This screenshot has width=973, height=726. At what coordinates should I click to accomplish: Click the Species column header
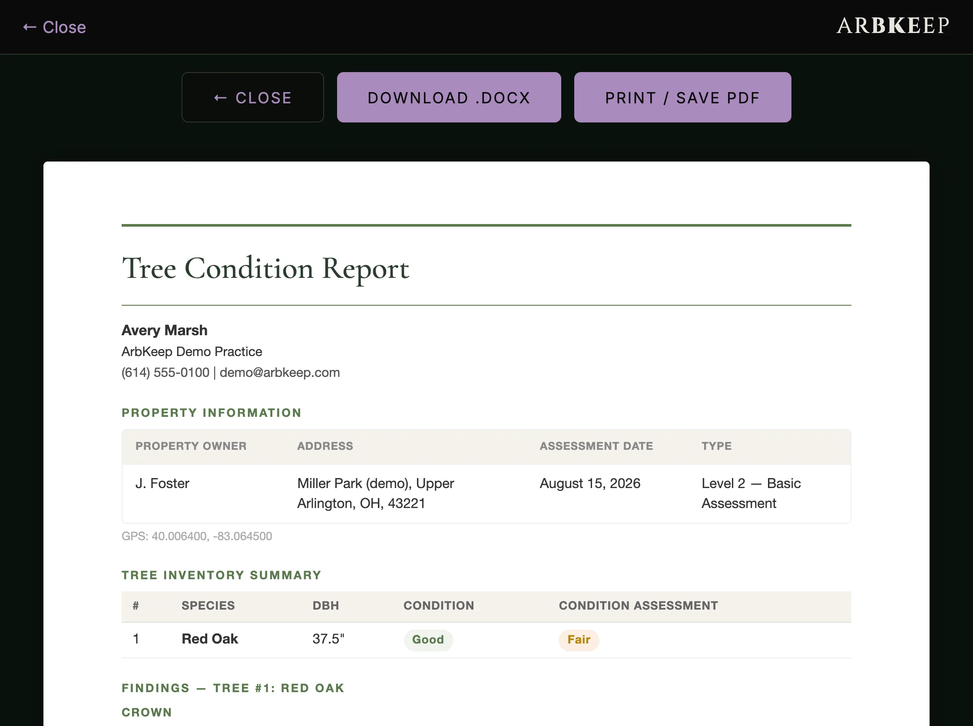pyautogui.click(x=208, y=606)
